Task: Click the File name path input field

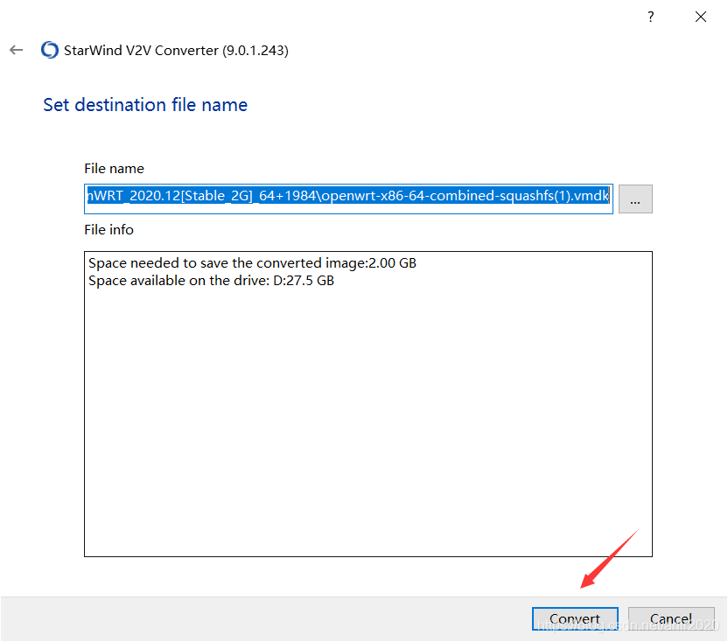Action: [x=348, y=199]
